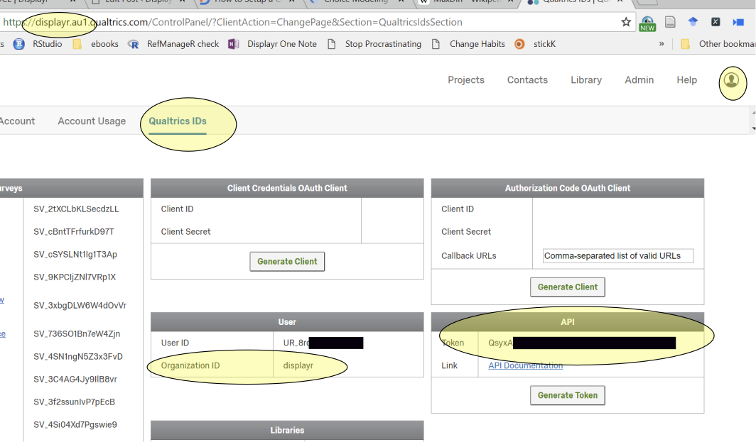Screen dimensions: 756x442
Task: Open the Google Scholar extension icon
Action: point(693,22)
